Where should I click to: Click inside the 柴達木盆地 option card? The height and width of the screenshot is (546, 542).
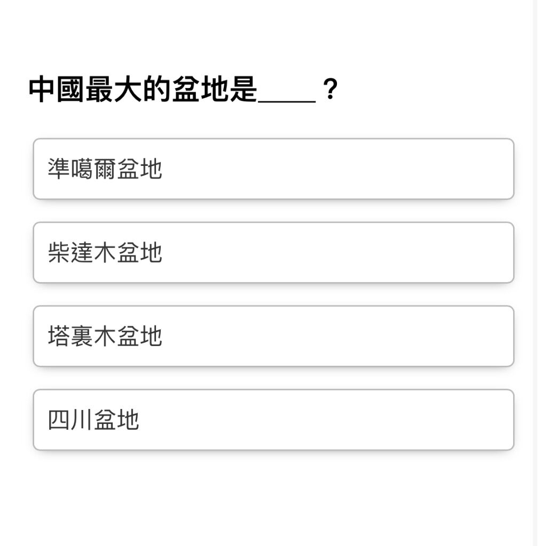[x=273, y=252]
